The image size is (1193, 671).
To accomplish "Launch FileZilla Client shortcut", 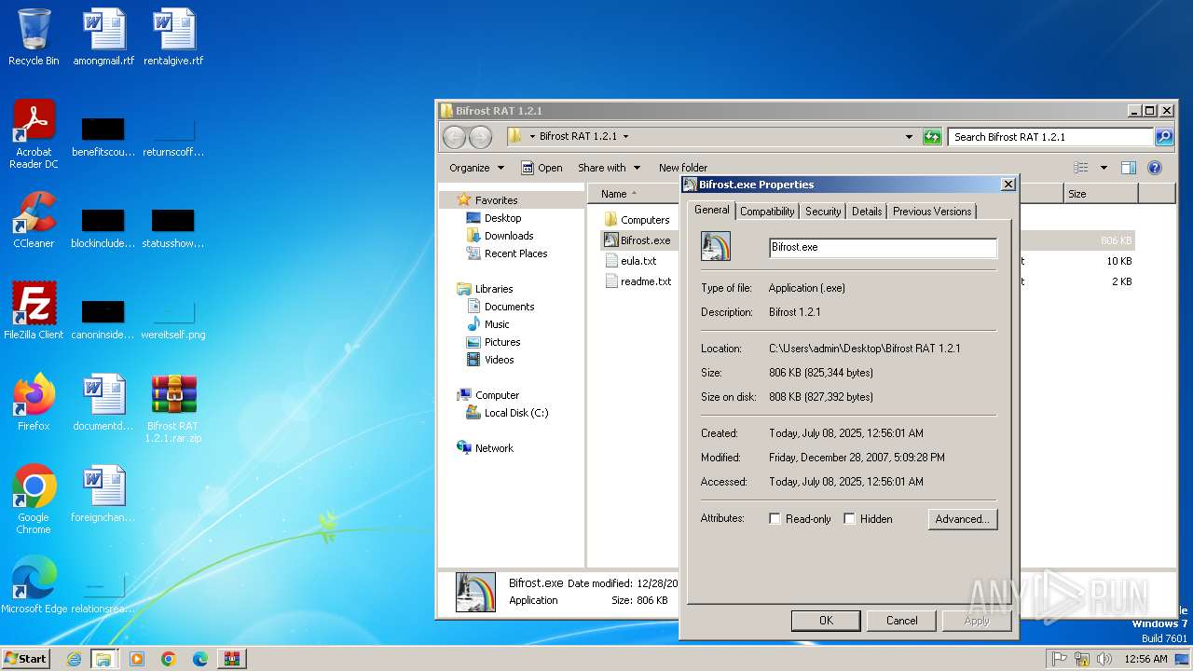I will [34, 310].
